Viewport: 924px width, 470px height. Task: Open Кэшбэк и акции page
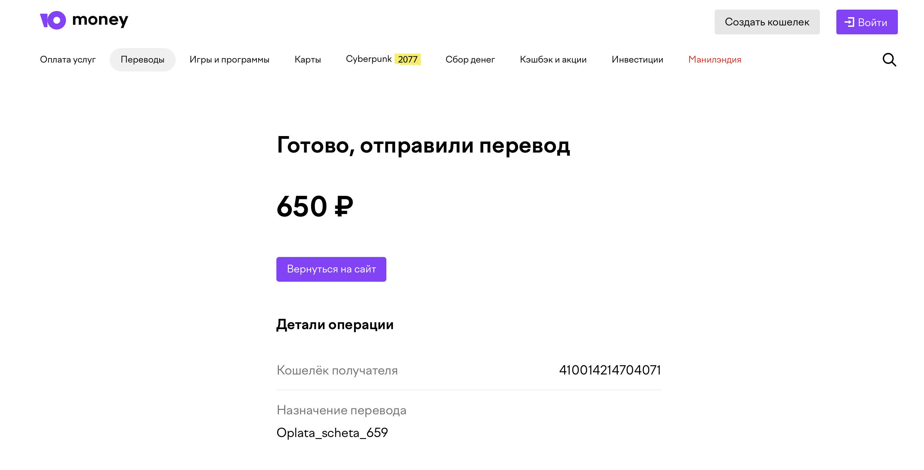click(553, 59)
